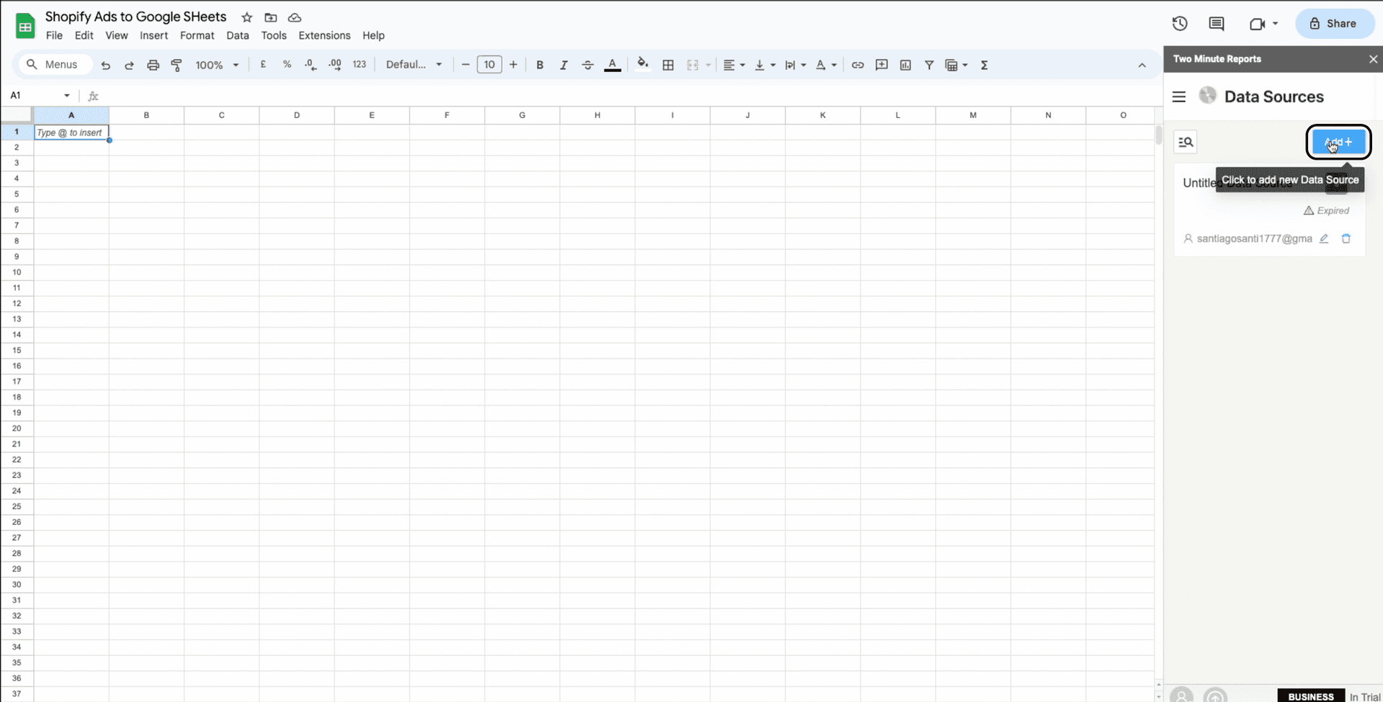Select the paint format tool
Image resolution: width=1383 pixels, height=702 pixels.
(x=176, y=65)
